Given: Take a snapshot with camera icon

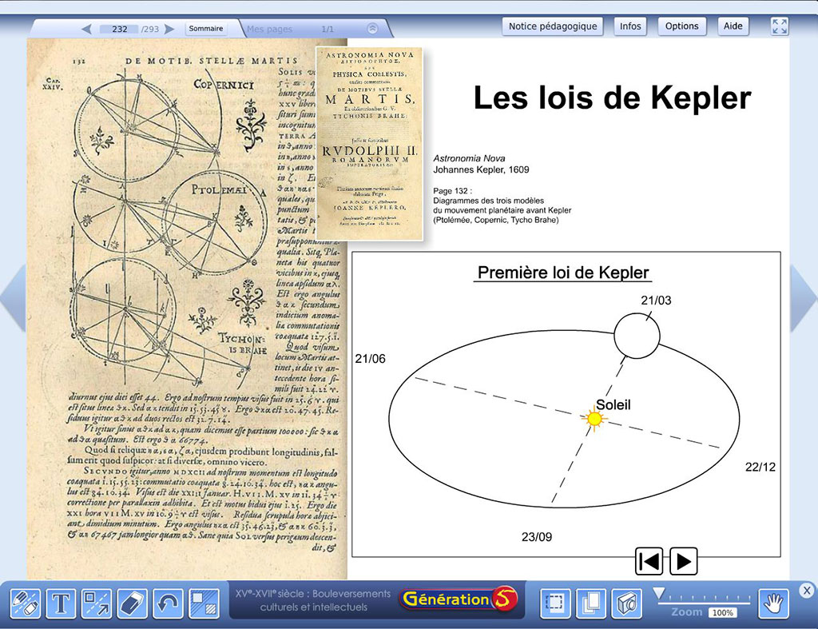Looking at the screenshot, I should click(628, 603).
